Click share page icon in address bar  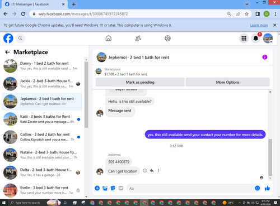pos(238,14)
